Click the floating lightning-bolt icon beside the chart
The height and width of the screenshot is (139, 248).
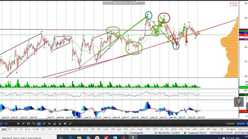tap(239, 102)
